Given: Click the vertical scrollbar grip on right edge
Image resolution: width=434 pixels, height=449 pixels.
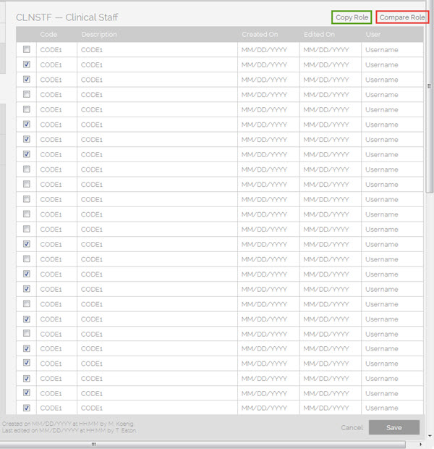Looking at the screenshot, I should (x=430, y=85).
